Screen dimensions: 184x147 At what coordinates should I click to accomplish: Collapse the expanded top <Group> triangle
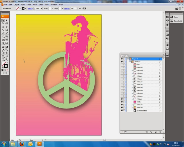pyautogui.click(x=130, y=62)
